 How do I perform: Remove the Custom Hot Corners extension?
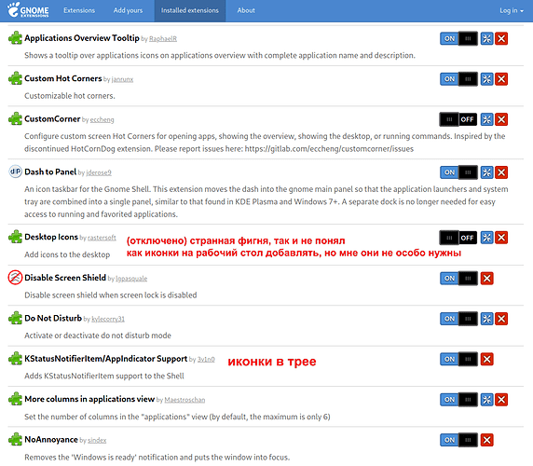click(x=501, y=79)
